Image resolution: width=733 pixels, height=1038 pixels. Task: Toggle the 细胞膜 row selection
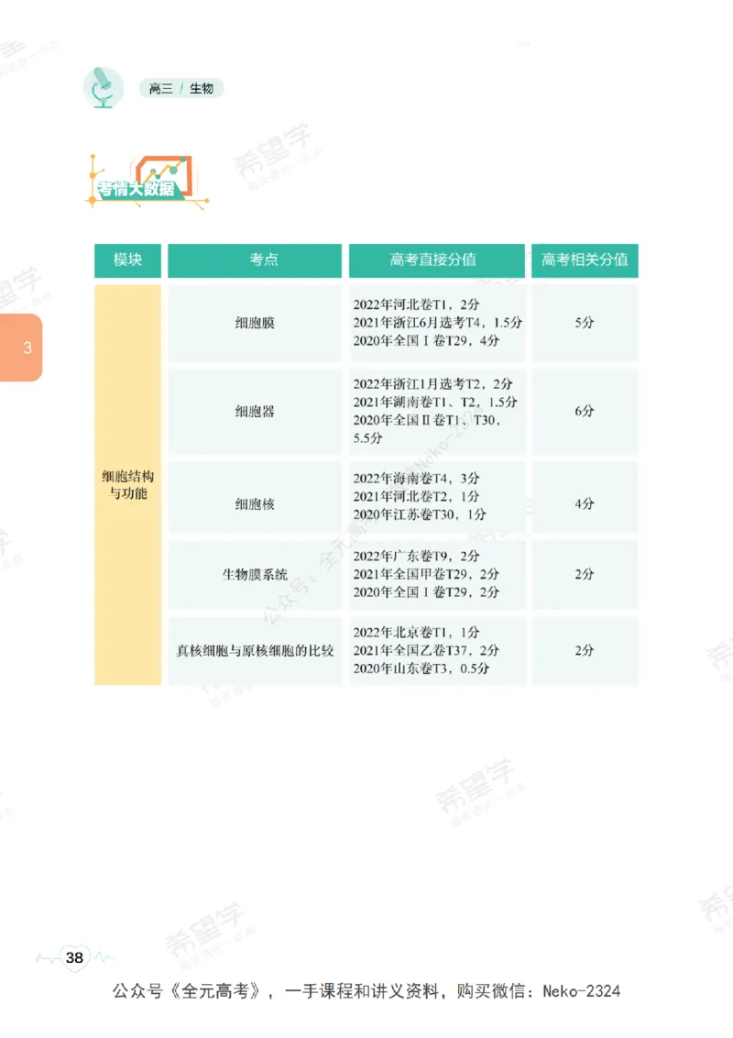pos(254,323)
